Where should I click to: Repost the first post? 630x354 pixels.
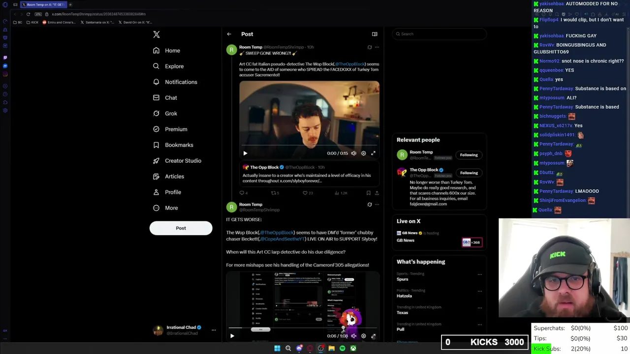click(x=274, y=193)
